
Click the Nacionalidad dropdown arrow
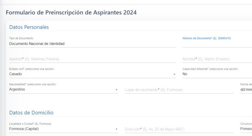pos(116,90)
